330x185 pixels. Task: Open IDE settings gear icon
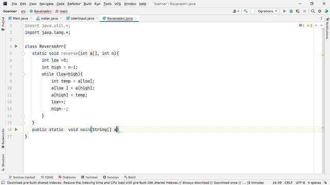click(x=320, y=11)
